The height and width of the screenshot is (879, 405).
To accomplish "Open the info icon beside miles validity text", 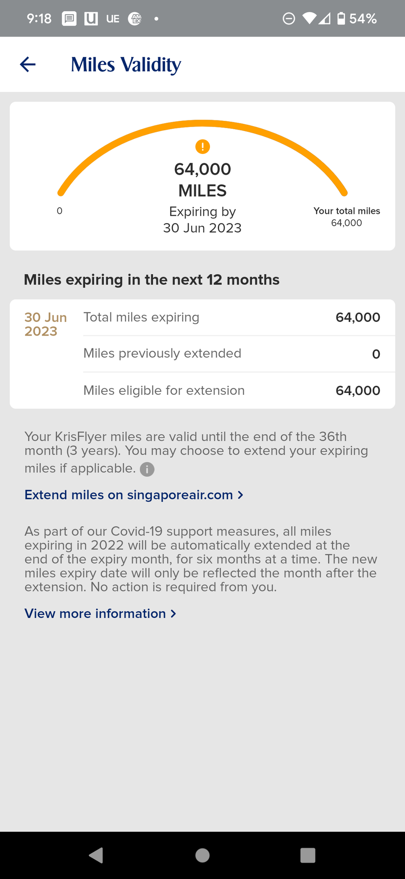I will (x=147, y=469).
